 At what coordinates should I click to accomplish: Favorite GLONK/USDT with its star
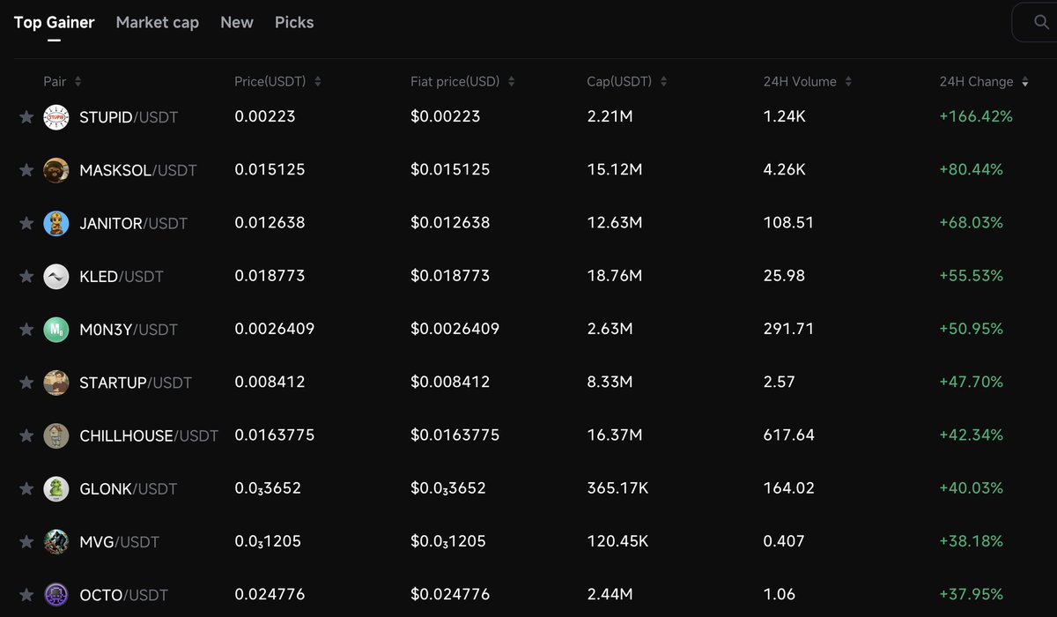(x=26, y=488)
